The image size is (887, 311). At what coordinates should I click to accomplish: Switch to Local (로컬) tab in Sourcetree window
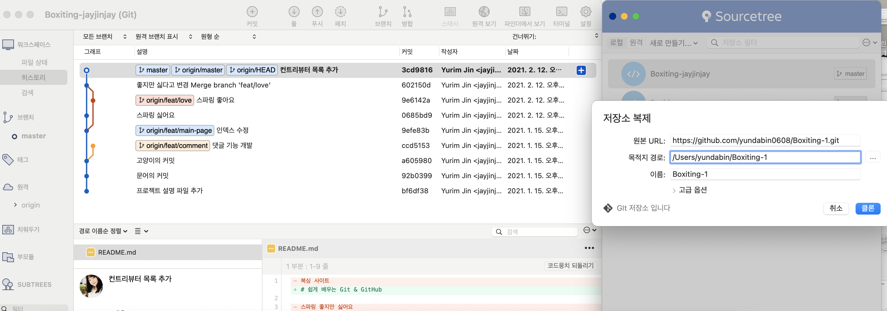[x=616, y=43]
